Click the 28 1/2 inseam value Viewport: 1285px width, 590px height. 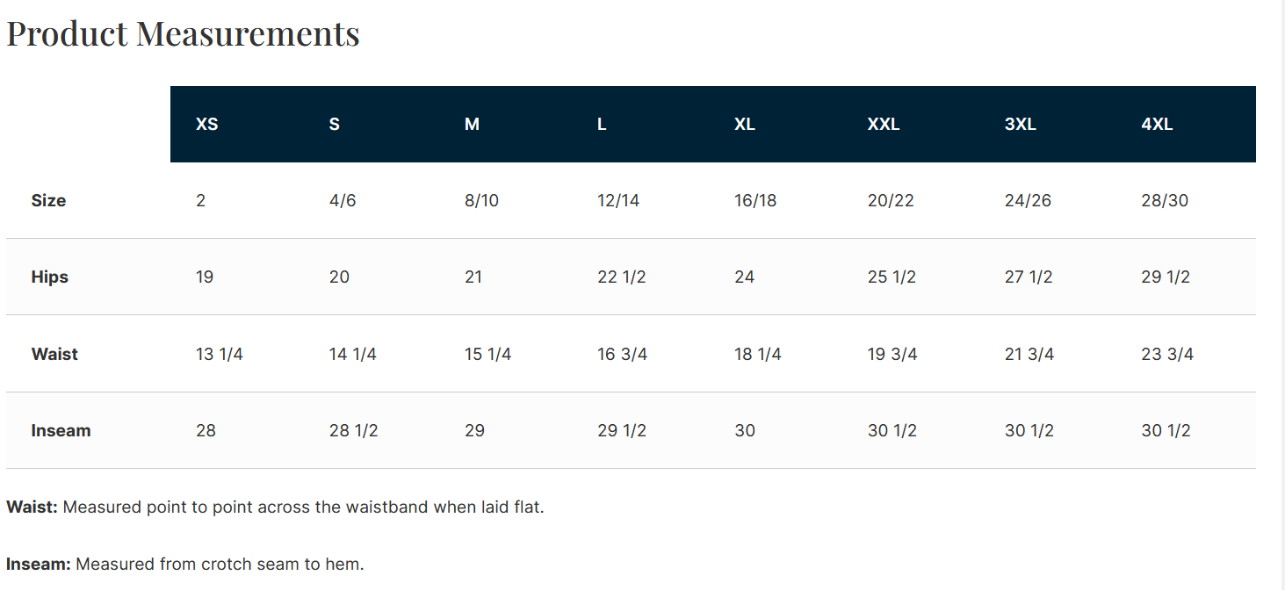click(353, 431)
